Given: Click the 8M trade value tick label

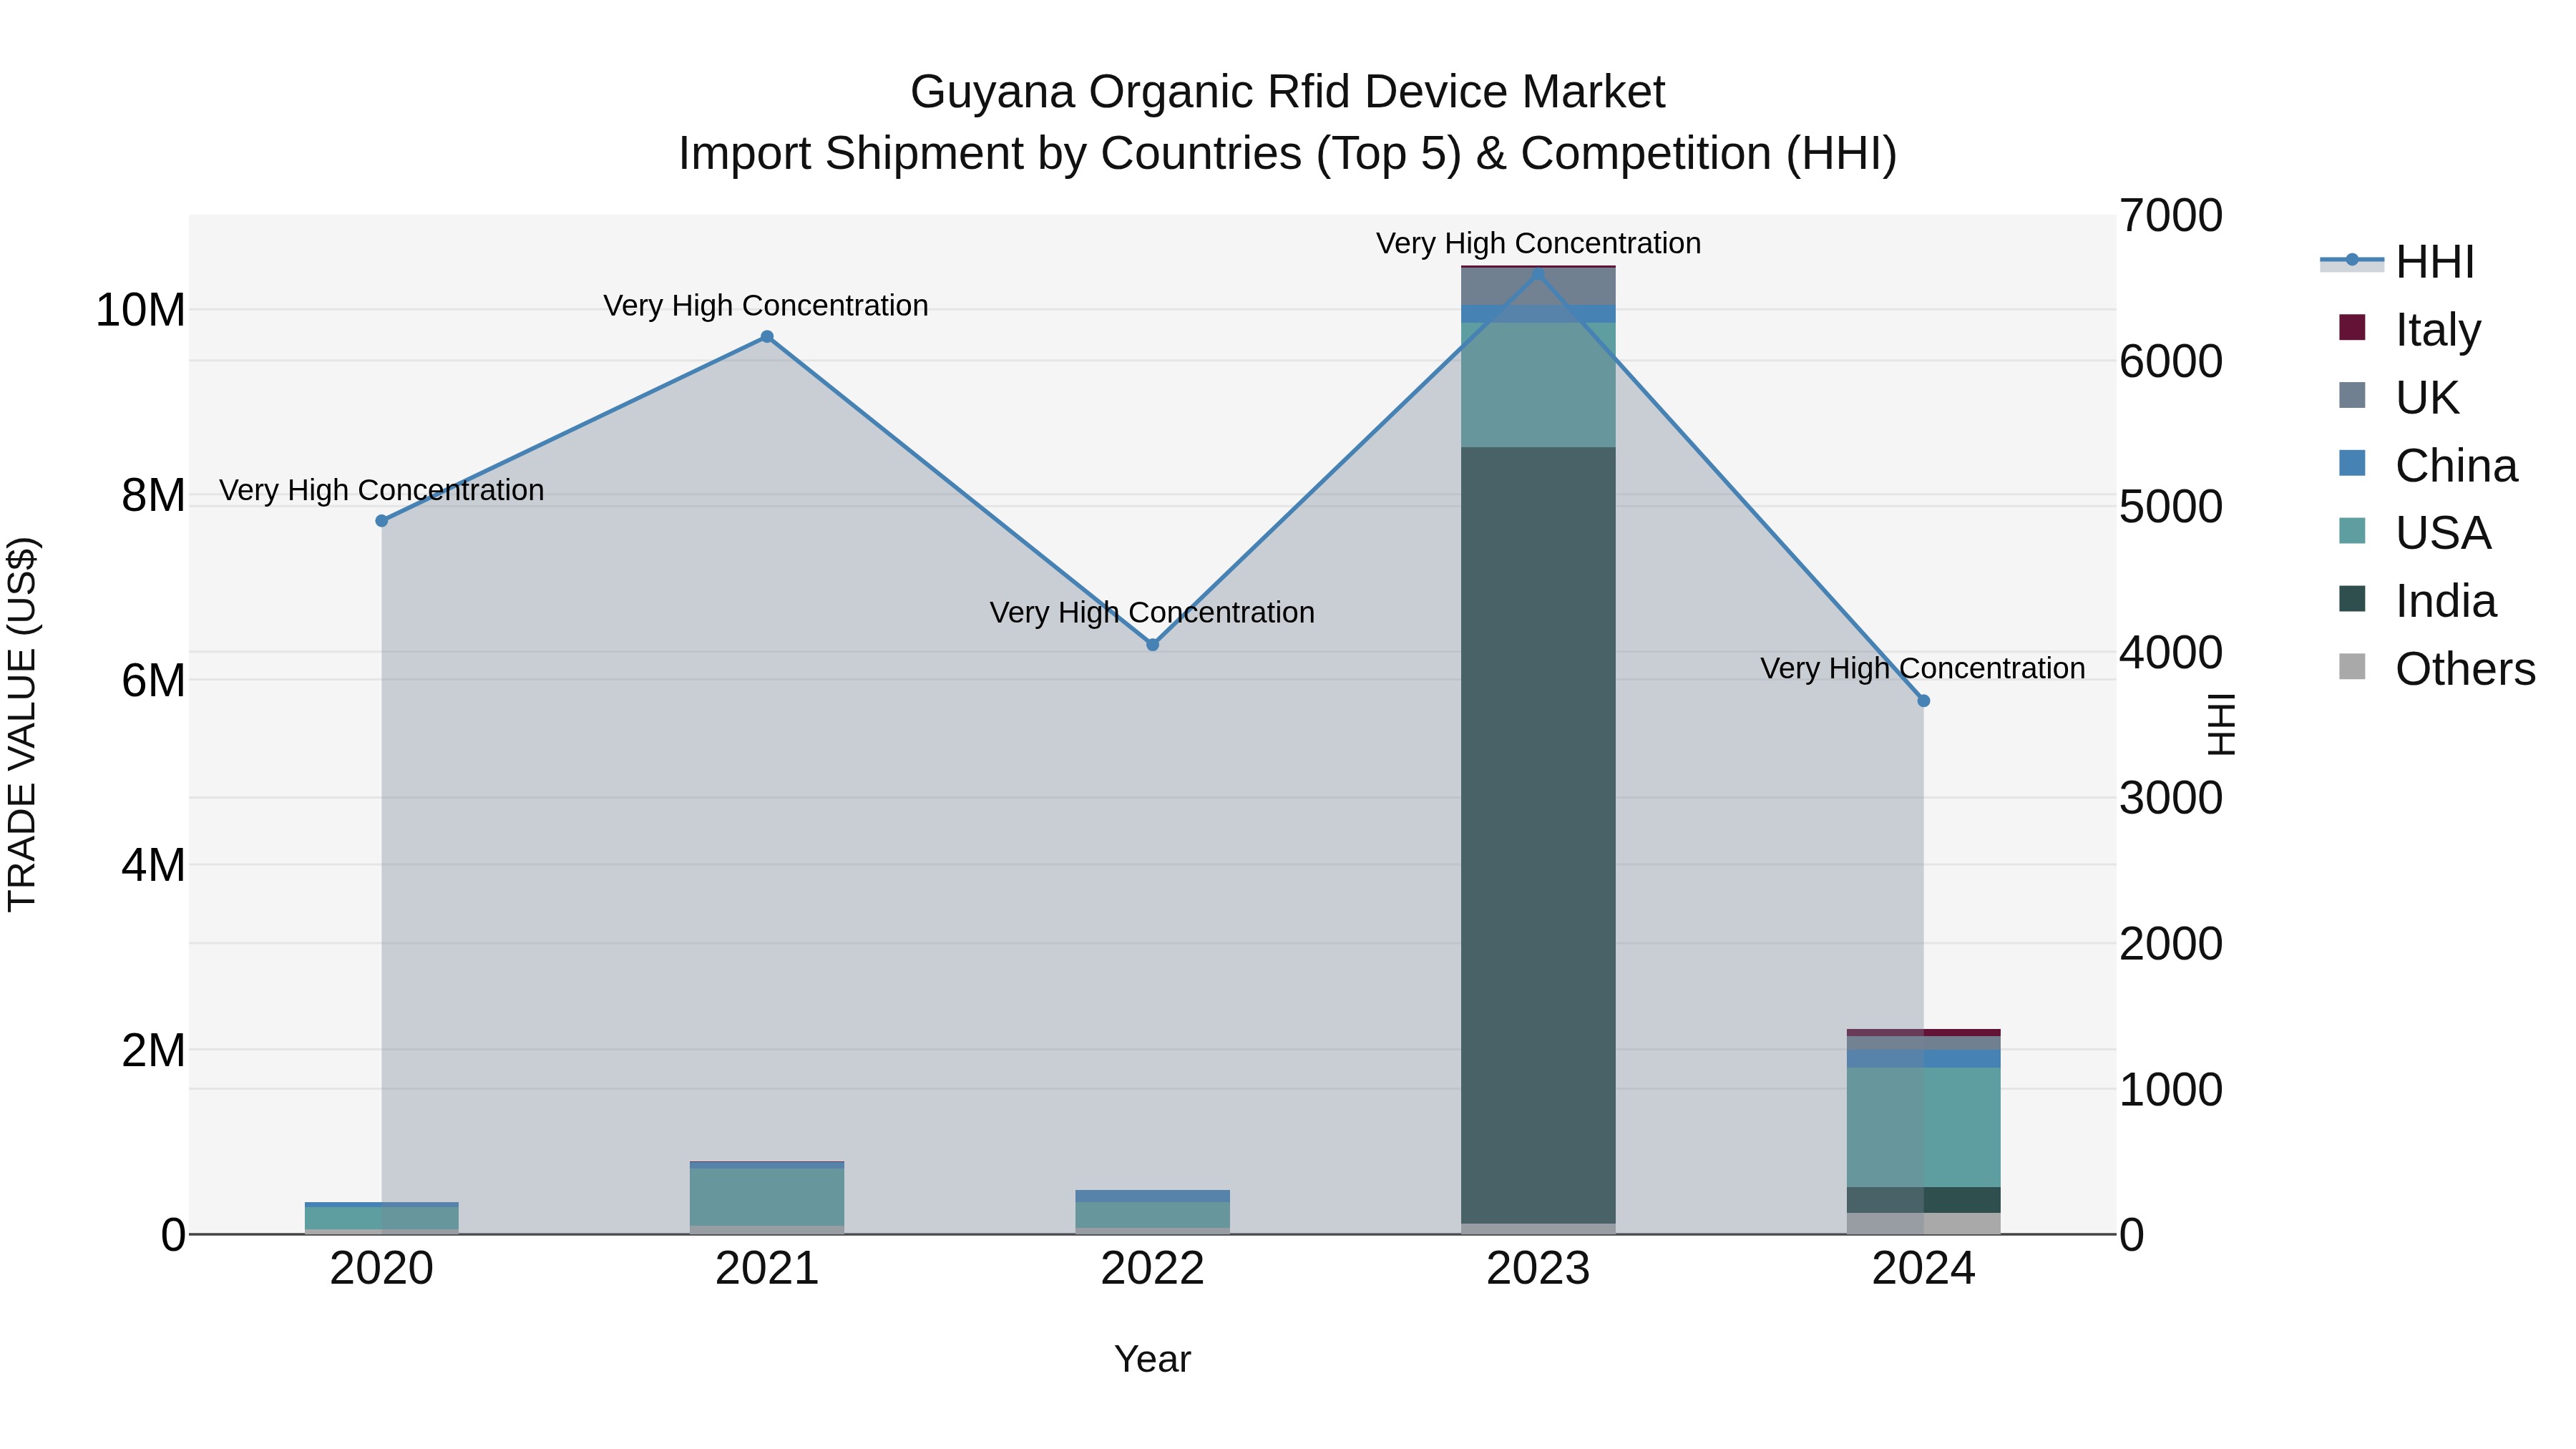Looking at the screenshot, I should [153, 495].
